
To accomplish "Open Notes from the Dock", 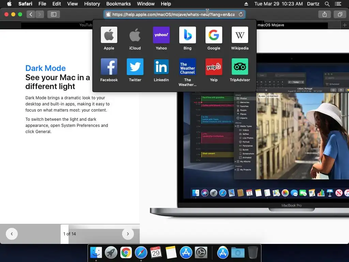I will click(171, 253).
